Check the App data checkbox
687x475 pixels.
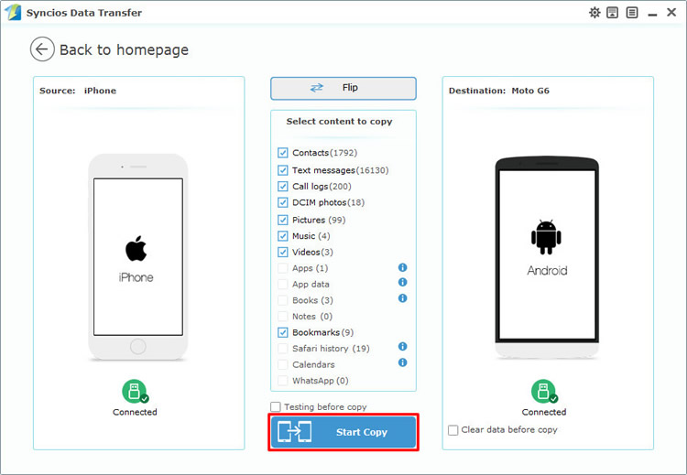[283, 284]
